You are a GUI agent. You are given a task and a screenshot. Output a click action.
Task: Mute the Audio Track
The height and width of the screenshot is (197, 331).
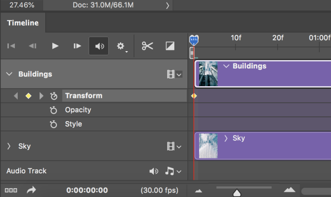[154, 171]
